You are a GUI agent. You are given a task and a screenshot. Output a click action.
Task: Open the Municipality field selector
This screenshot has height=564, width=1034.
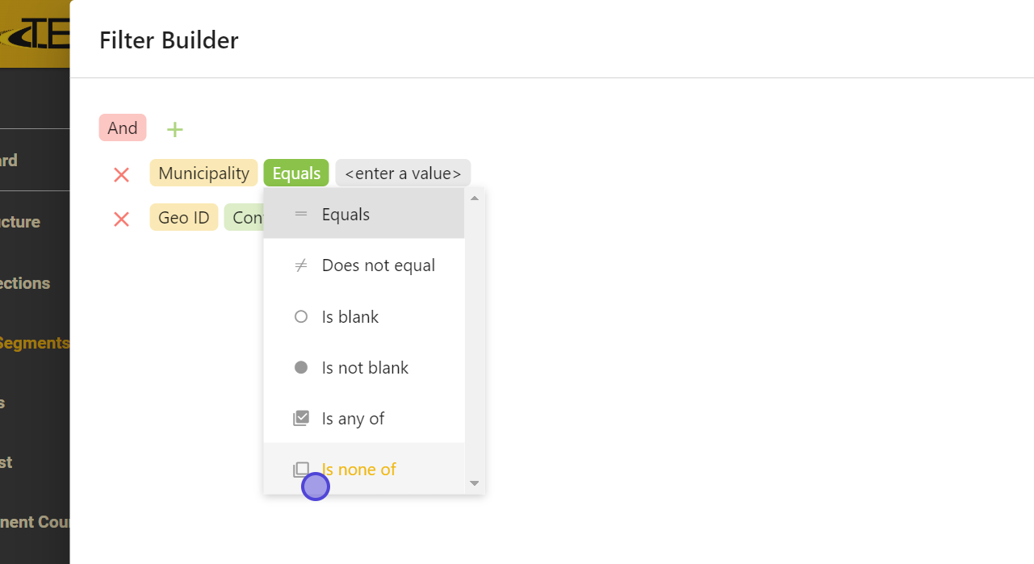click(x=203, y=173)
